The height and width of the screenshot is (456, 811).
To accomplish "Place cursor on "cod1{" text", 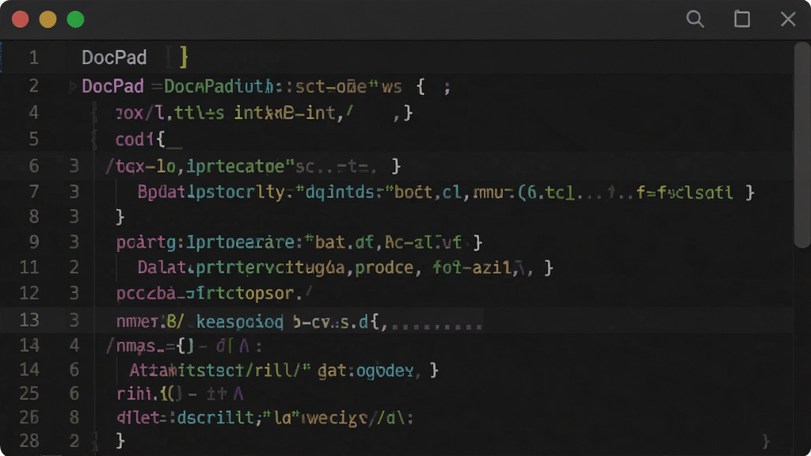I will tap(140, 139).
